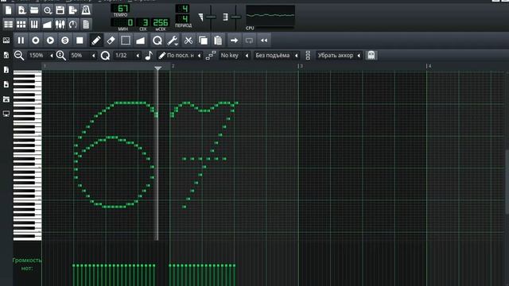This screenshot has width=509, height=286.
Task: Show the Song Editor window
Action: 9,24
